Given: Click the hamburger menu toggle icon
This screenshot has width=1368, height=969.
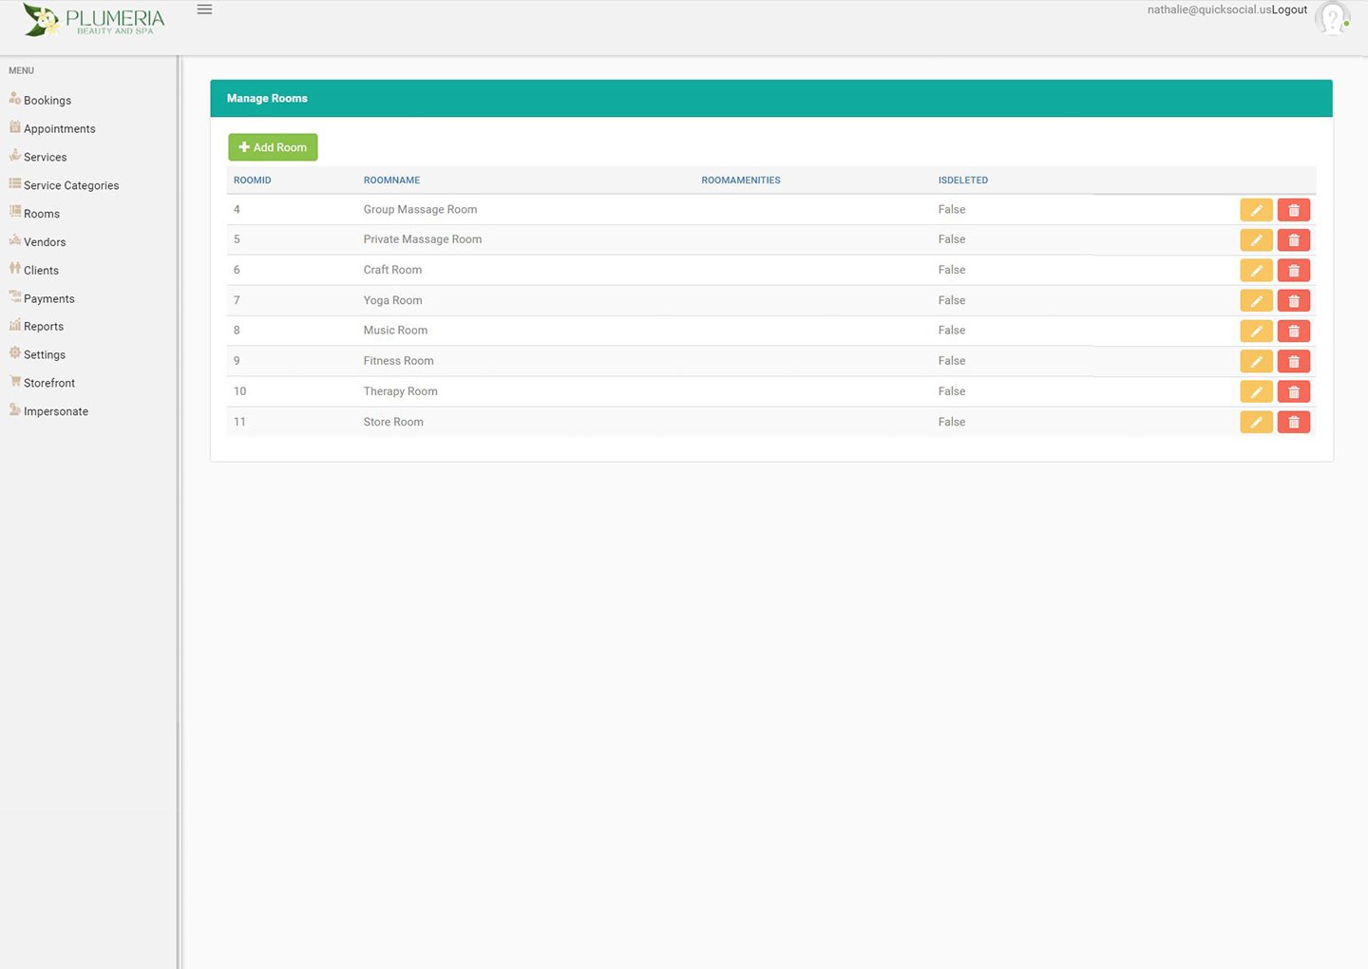Looking at the screenshot, I should coord(204,9).
